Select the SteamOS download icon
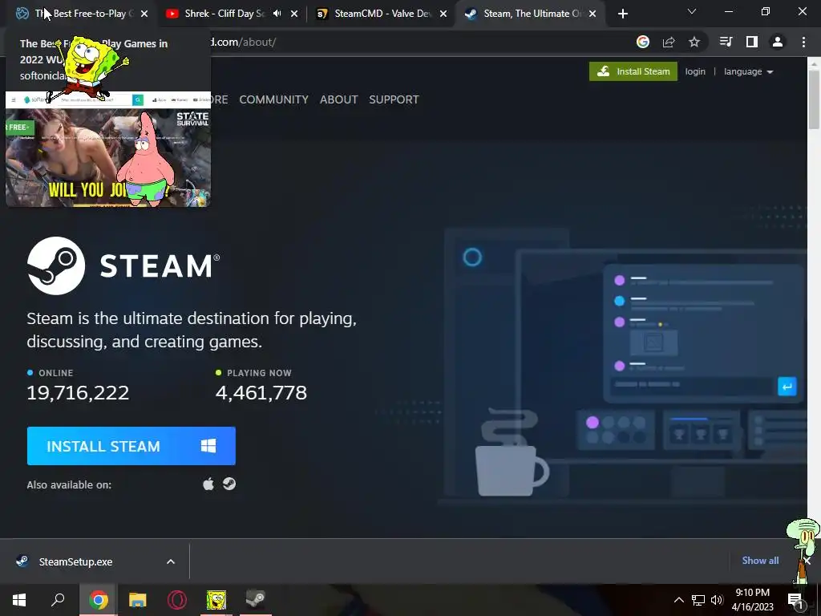 pyautogui.click(x=229, y=484)
